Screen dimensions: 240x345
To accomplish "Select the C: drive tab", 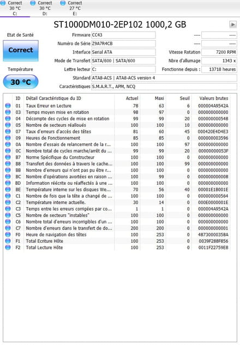I will (15, 8).
